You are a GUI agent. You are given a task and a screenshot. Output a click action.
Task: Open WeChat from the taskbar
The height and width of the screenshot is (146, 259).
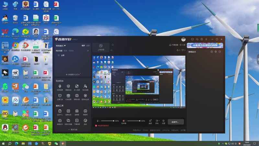coord(56,143)
